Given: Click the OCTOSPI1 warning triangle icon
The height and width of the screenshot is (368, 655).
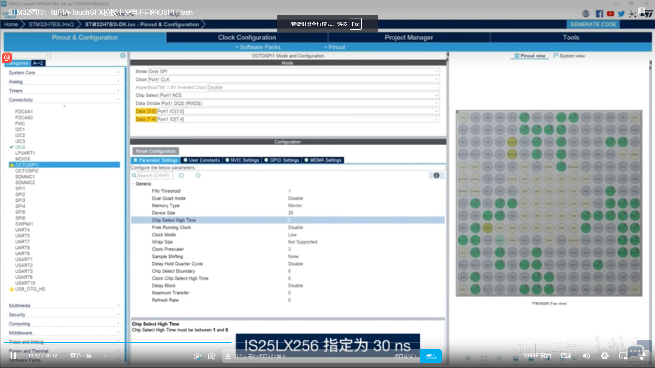Looking at the screenshot, I should [x=12, y=165].
